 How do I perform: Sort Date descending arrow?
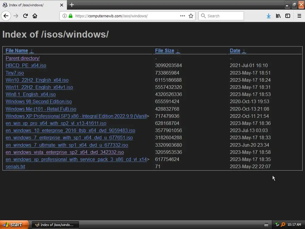click(244, 51)
